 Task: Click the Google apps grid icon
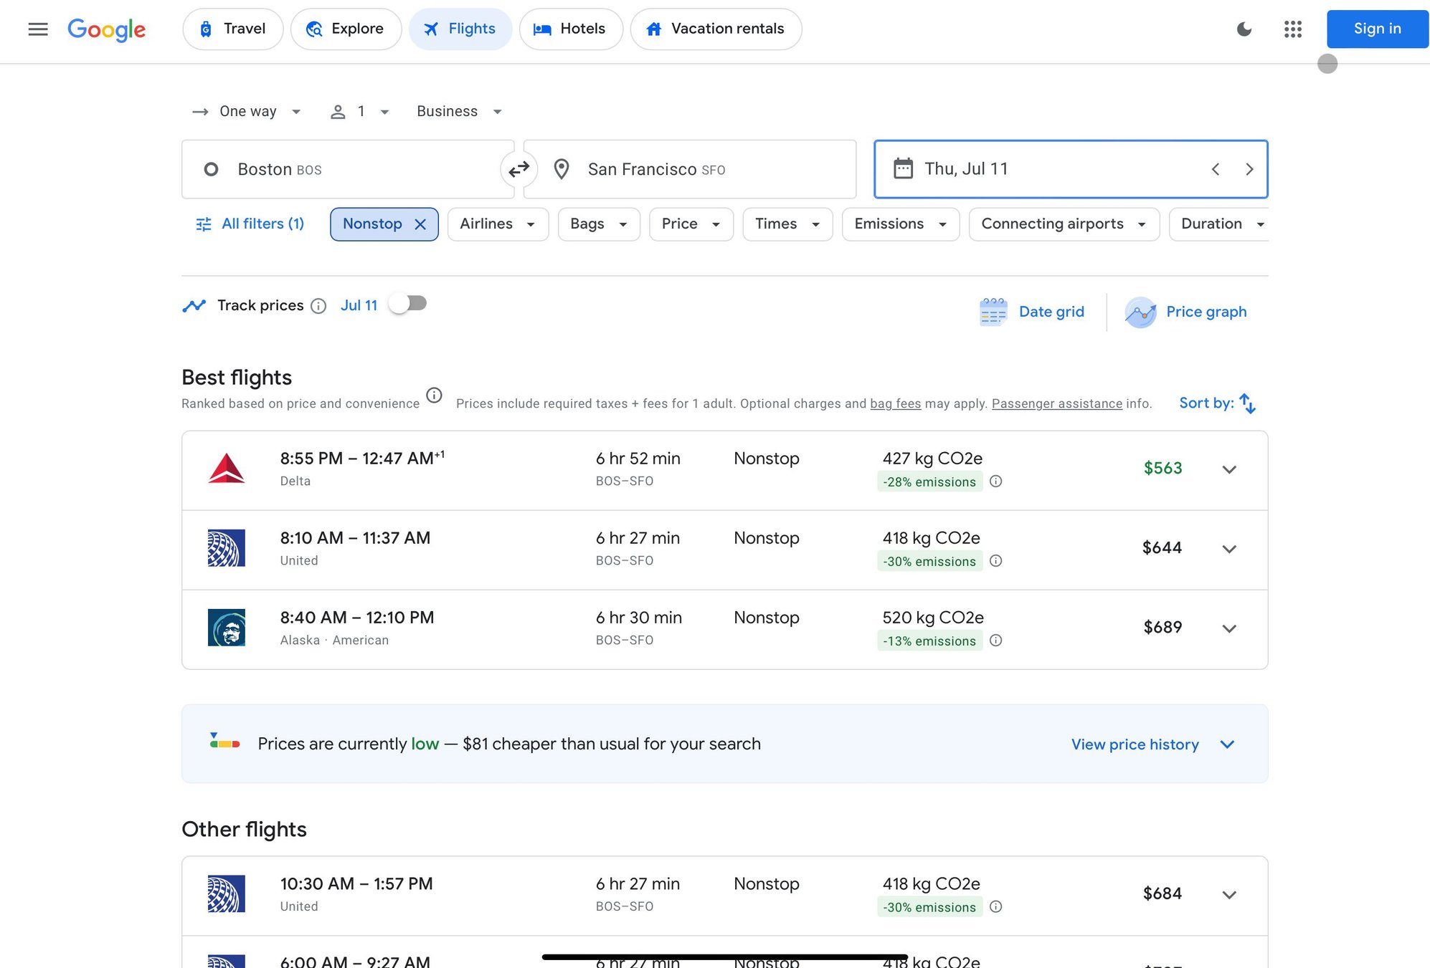click(1292, 29)
